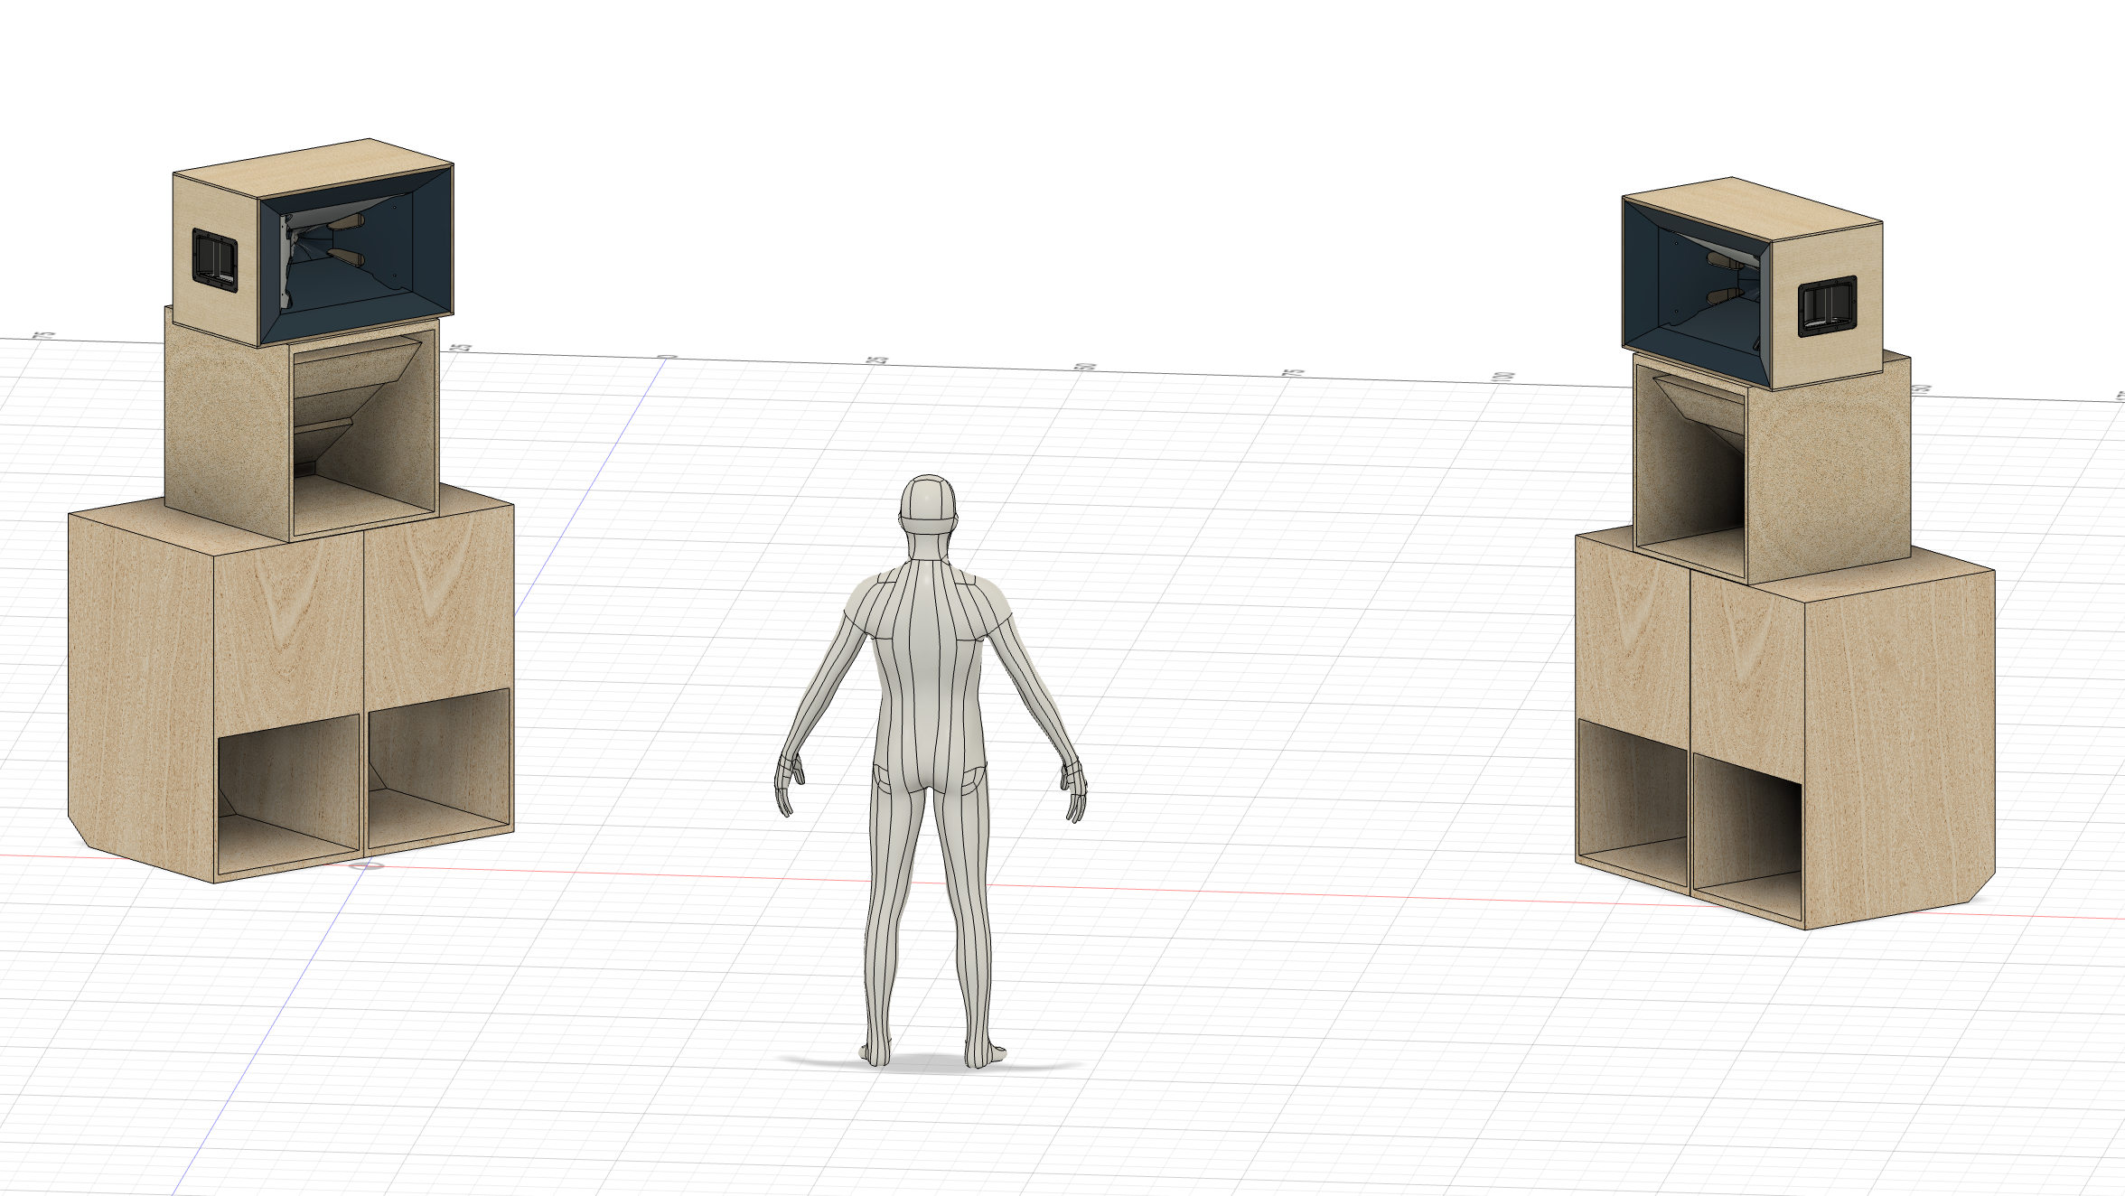The width and height of the screenshot is (2125, 1196).
Task: Select the right mid cabinet horn opening
Action: pyautogui.click(x=1690, y=470)
